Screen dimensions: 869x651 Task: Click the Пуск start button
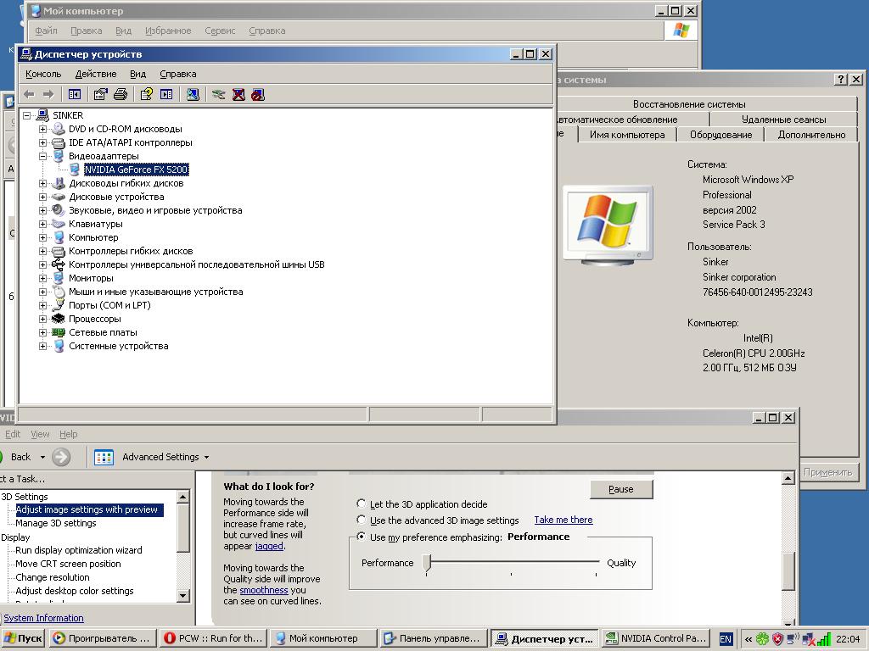pyautogui.click(x=23, y=638)
